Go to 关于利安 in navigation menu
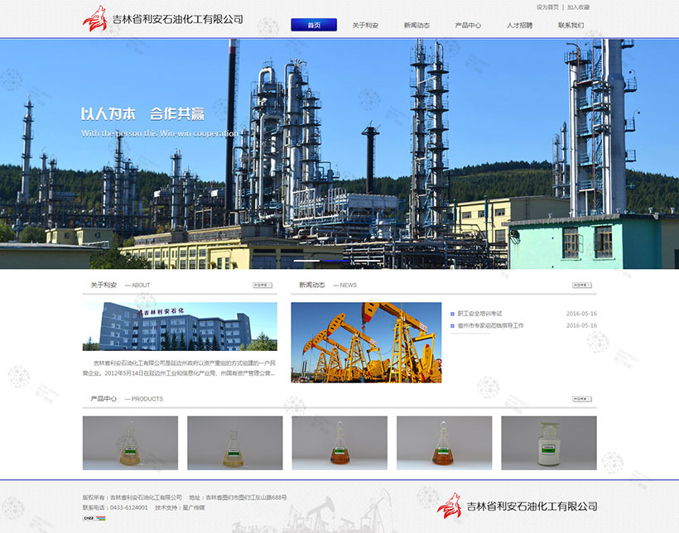Screen dimensions: 679x533 tap(365, 25)
